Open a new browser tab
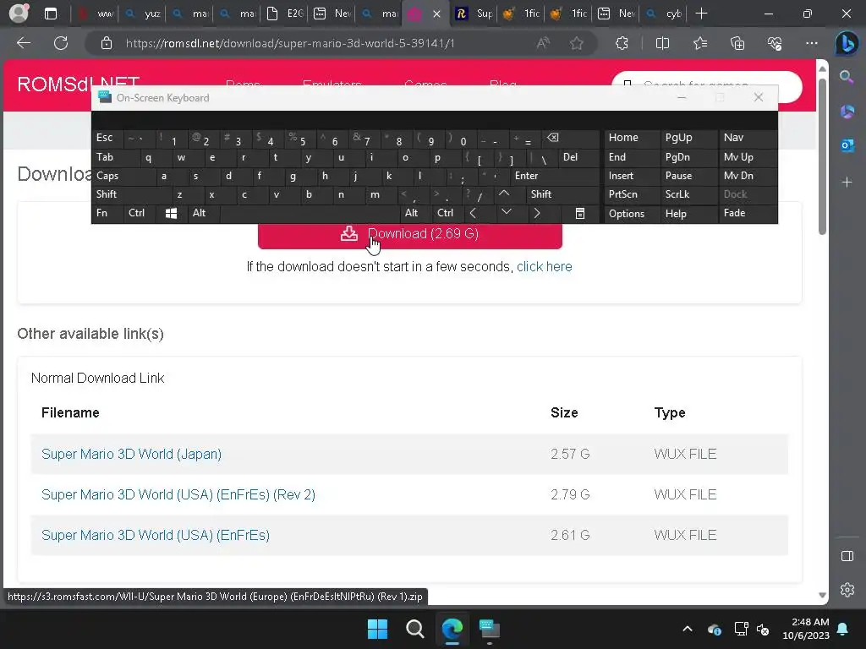 click(701, 14)
